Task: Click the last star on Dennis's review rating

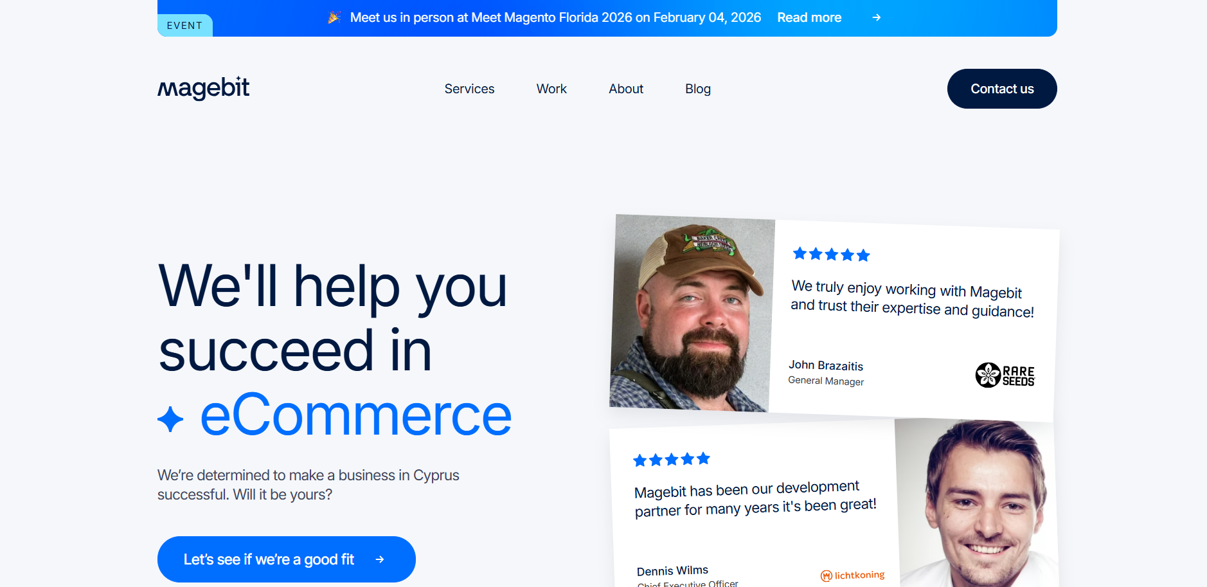Action: pos(704,458)
